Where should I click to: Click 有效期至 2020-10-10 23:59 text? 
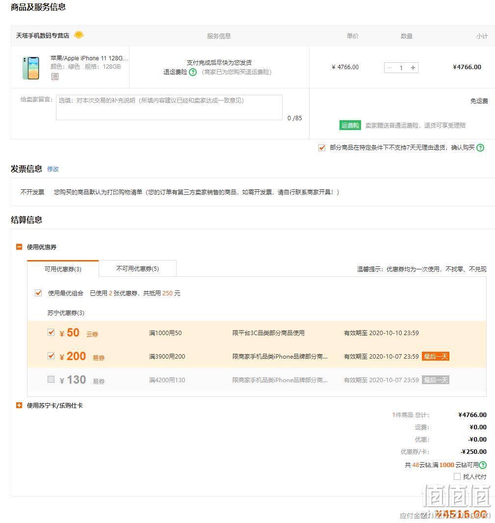(381, 333)
